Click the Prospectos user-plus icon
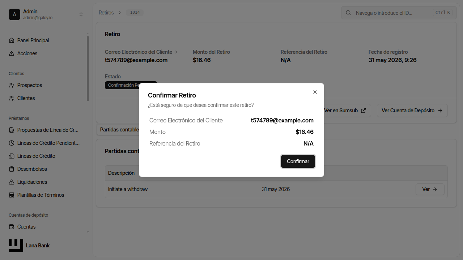Image resolution: width=463 pixels, height=260 pixels. point(12,85)
